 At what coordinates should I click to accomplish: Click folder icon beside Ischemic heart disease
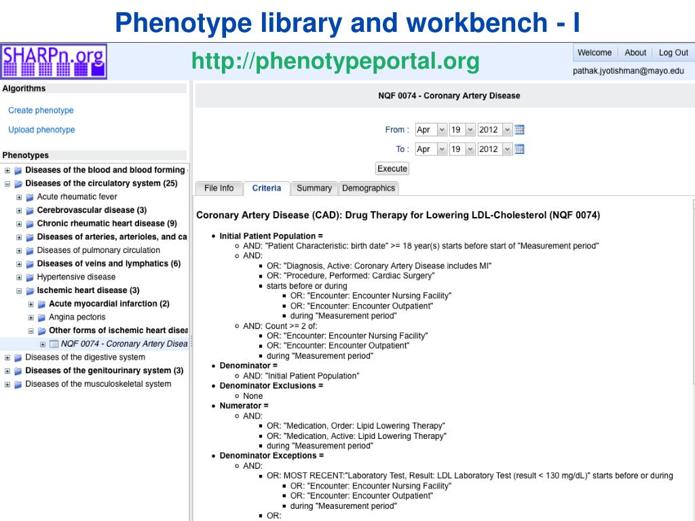(x=30, y=290)
